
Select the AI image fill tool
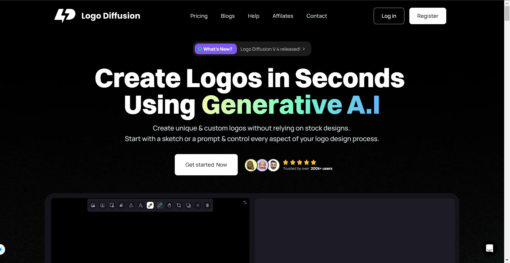click(103, 205)
